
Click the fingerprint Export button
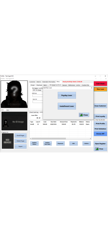[20, 146]
